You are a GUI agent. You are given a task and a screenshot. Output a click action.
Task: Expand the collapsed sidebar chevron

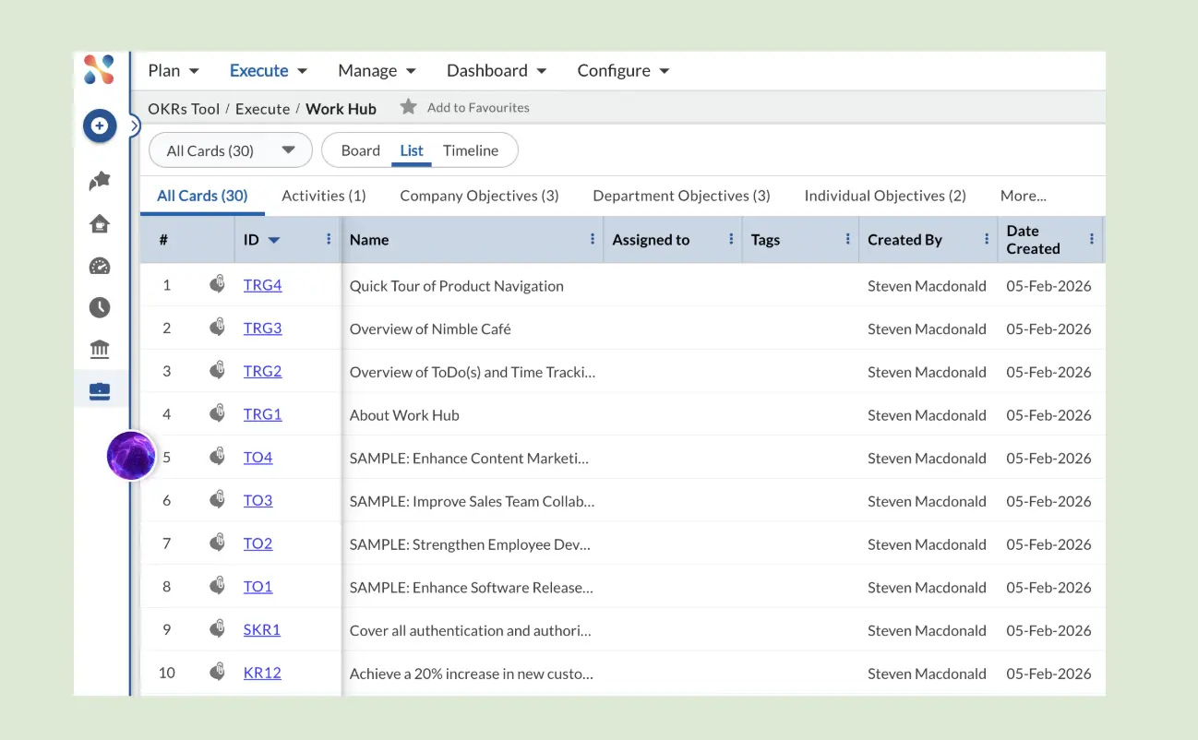[134, 124]
